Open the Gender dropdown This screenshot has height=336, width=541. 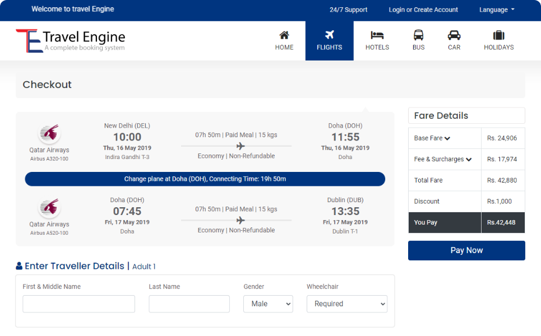pos(268,304)
